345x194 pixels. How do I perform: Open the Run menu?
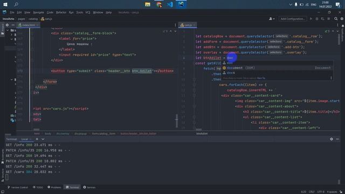tap(71, 12)
